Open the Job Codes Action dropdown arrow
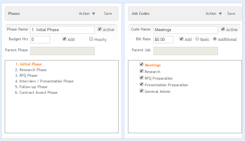The image size is (245, 141). (x=220, y=14)
